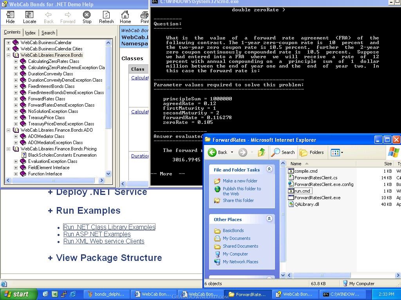Collapse the File and Folder Tasks panel
Screen dimensions: 401x300
[x=269, y=169]
